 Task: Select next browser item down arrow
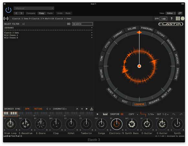(x=82, y=109)
